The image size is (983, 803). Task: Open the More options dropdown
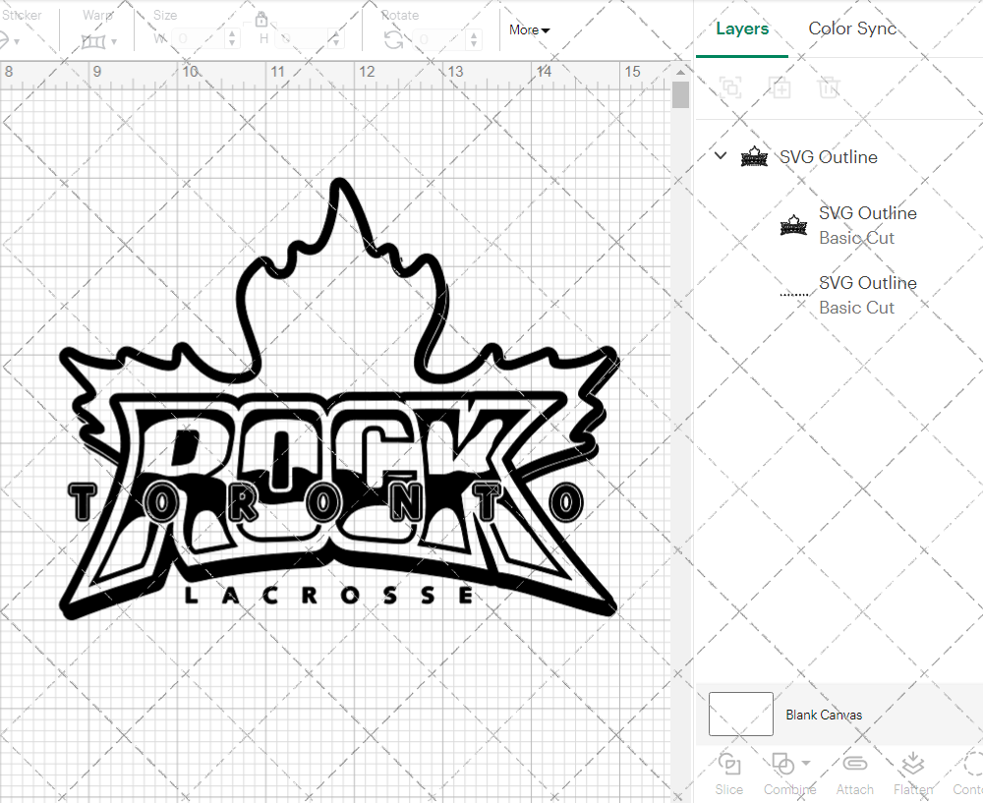(529, 29)
